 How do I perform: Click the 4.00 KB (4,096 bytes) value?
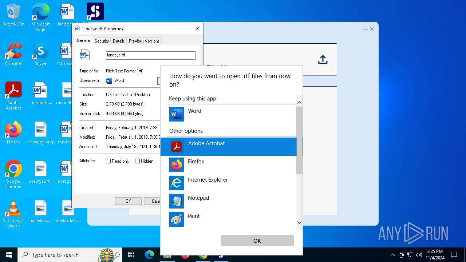[x=125, y=114]
